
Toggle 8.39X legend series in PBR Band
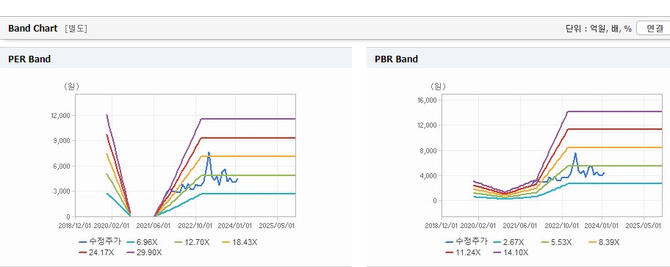(604, 242)
